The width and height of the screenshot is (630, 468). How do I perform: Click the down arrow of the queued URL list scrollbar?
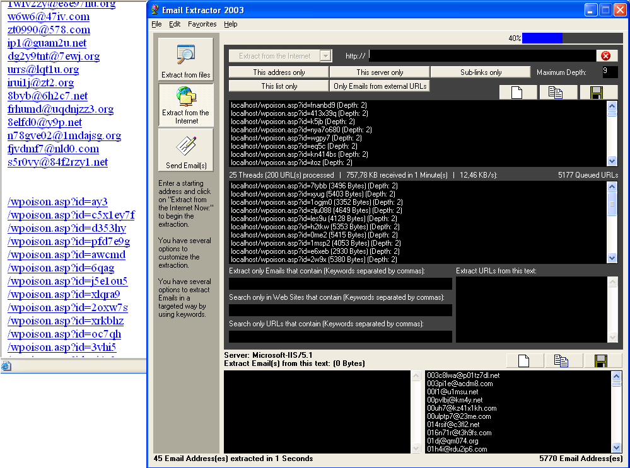click(612, 161)
